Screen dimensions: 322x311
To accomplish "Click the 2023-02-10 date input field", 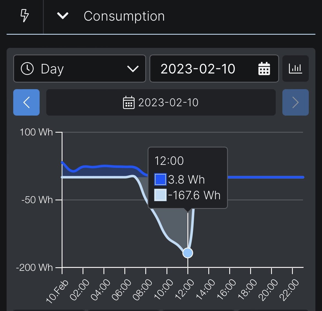I will pos(198,69).
